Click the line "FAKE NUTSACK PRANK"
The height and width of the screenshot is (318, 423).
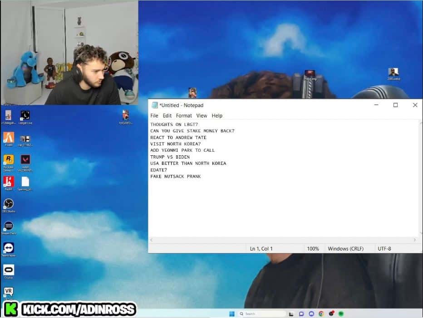pyautogui.click(x=175, y=176)
